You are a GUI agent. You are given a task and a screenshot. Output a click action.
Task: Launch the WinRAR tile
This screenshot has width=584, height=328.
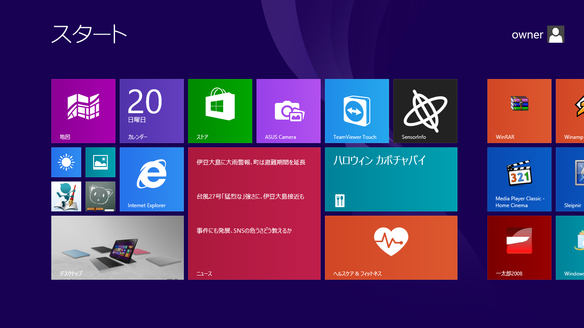pos(519,111)
